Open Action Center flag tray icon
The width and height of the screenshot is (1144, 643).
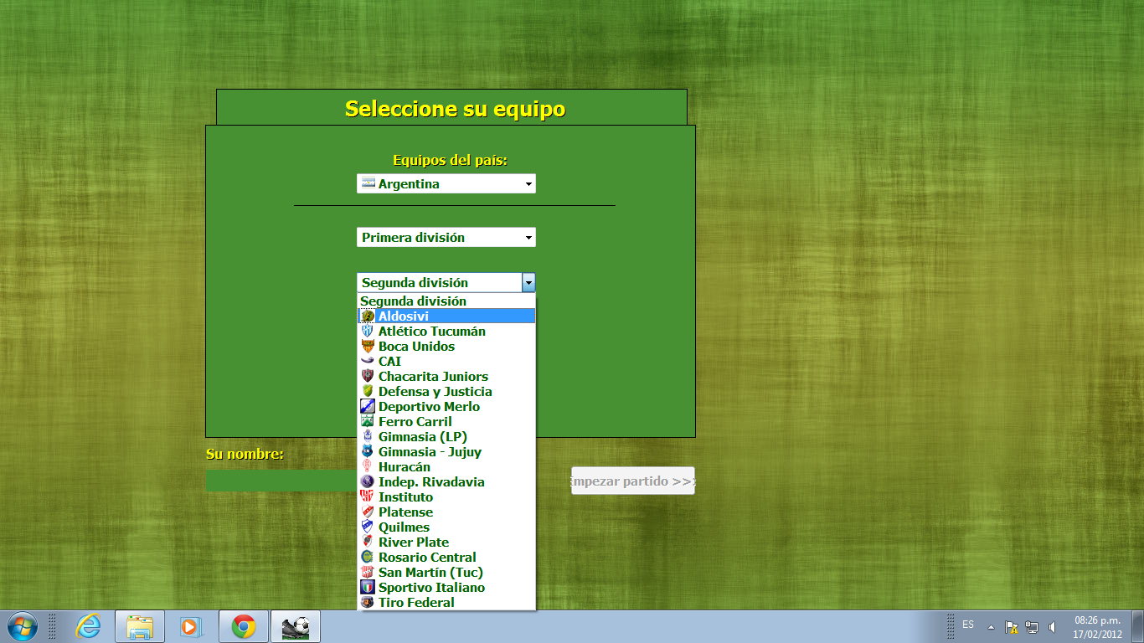[1012, 627]
